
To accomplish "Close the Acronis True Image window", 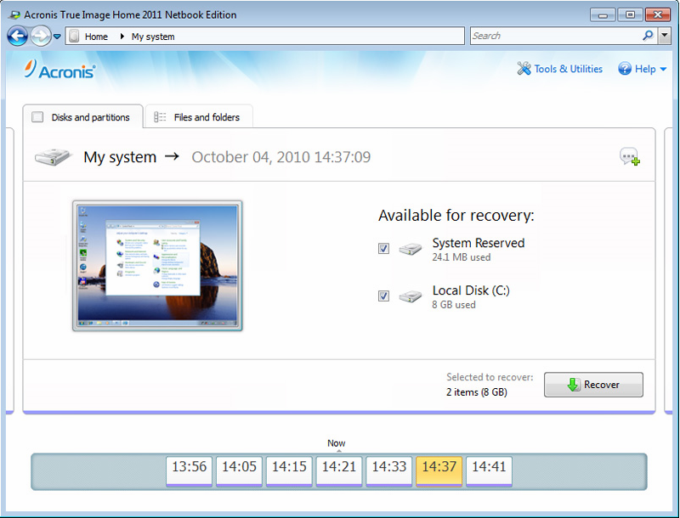I will [x=658, y=15].
